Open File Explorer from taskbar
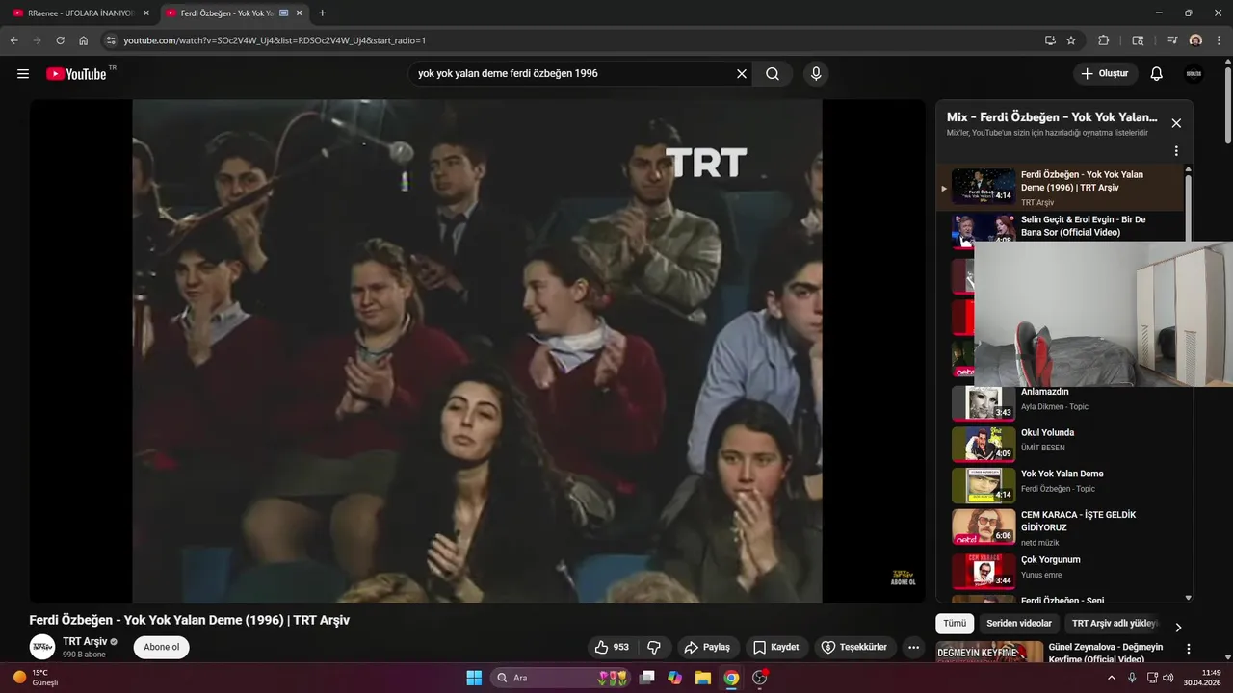The width and height of the screenshot is (1233, 693). point(703,678)
